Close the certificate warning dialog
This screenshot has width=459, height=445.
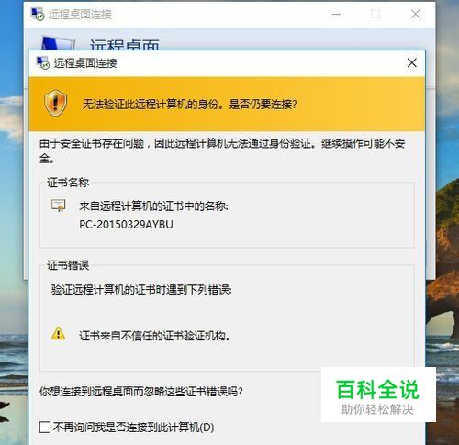pyautogui.click(x=412, y=63)
